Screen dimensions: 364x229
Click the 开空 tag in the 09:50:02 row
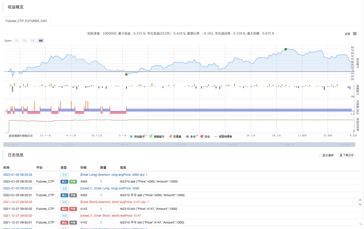[73, 209]
